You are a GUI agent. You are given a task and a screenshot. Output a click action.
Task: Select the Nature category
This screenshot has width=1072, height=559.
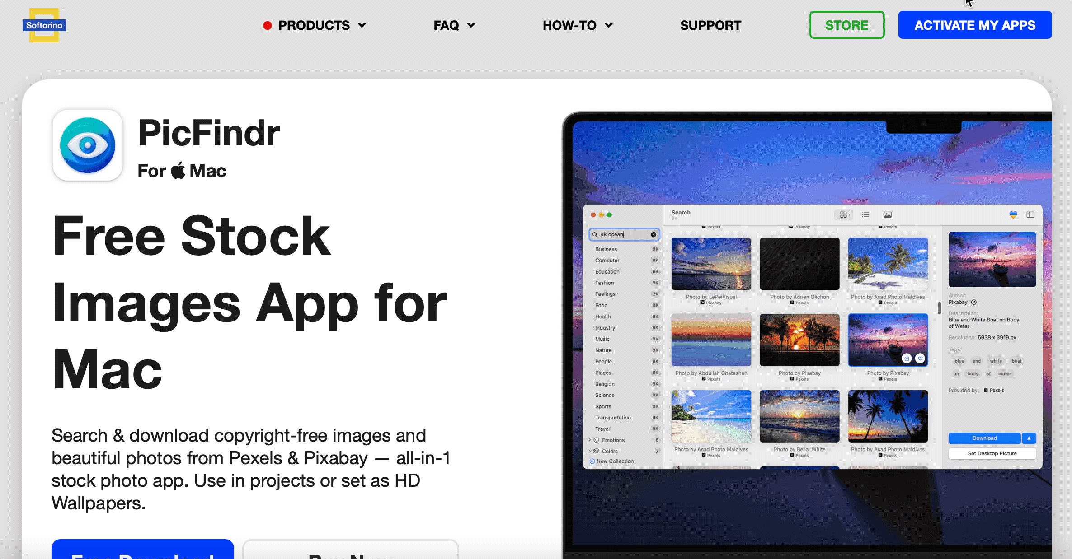[x=603, y=350]
